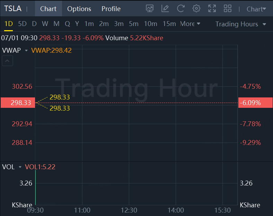Select the weekly W interval

tap(45, 24)
